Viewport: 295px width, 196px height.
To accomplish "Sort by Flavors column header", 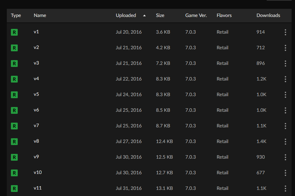I will pos(224,15).
